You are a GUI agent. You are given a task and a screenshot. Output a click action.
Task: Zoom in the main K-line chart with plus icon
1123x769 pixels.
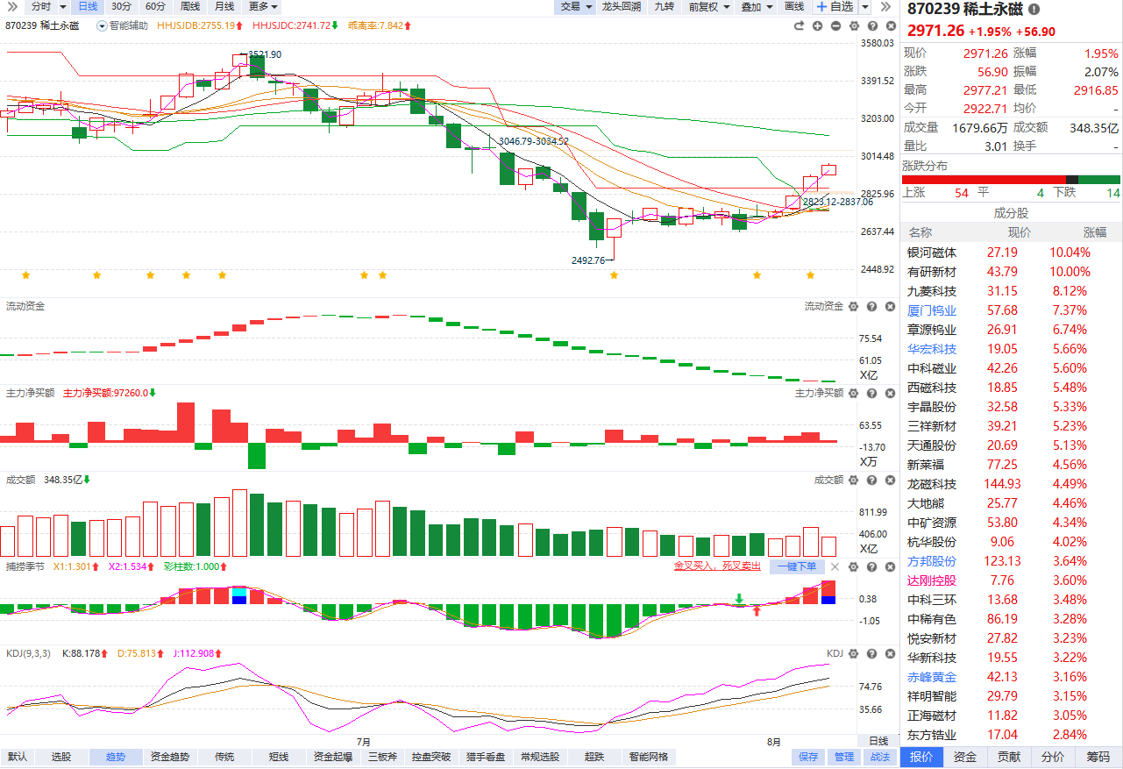tap(817, 25)
